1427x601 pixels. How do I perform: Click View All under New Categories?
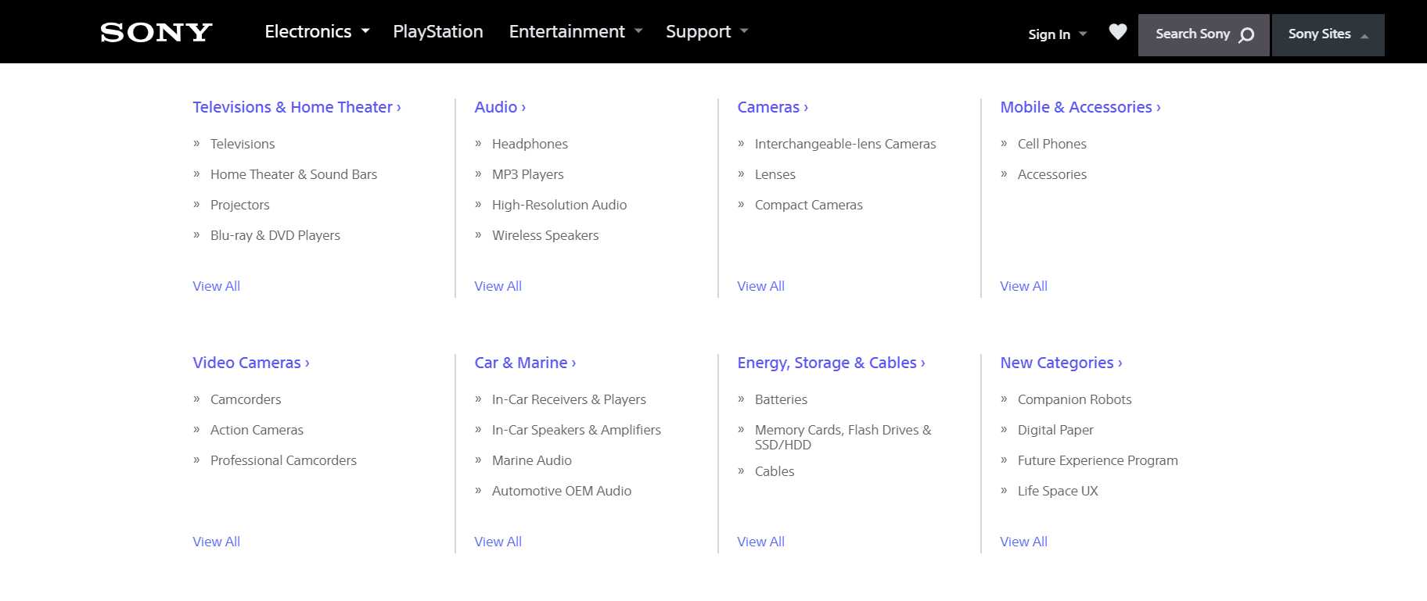(x=1023, y=542)
